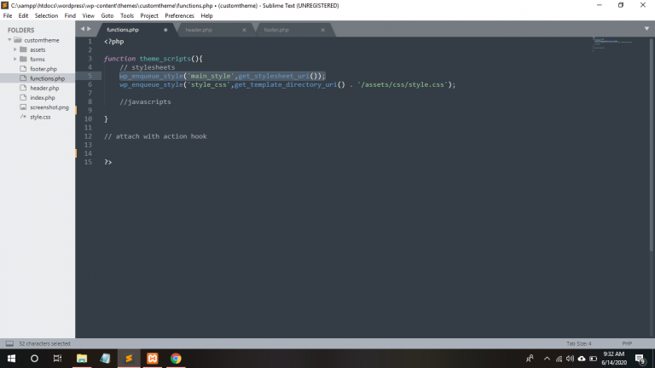Open header.php from the sidebar
Image resolution: width=655 pixels, height=368 pixels.
(44, 88)
